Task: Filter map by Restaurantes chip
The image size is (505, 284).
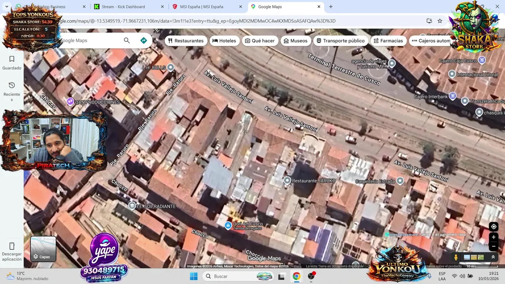Action: 186,41
